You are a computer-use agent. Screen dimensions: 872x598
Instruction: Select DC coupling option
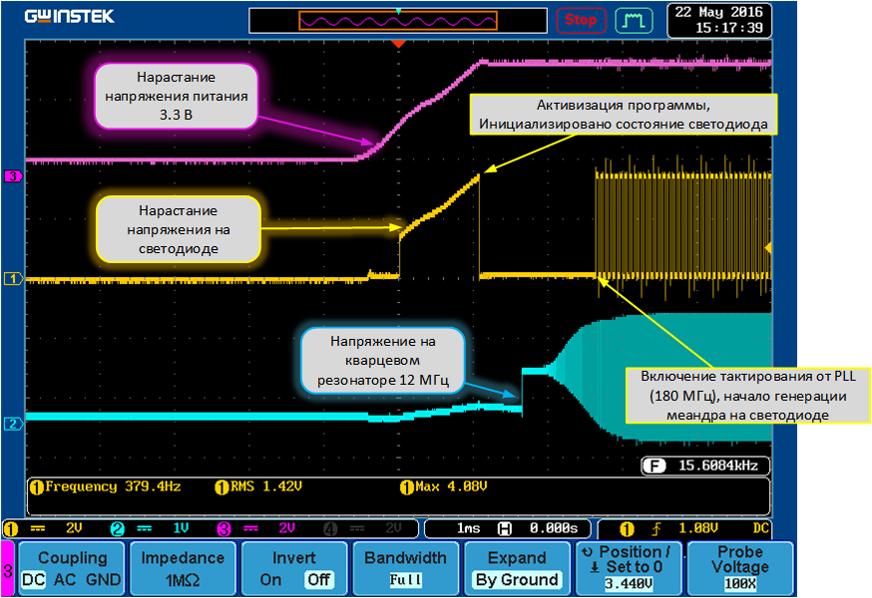tap(33, 580)
